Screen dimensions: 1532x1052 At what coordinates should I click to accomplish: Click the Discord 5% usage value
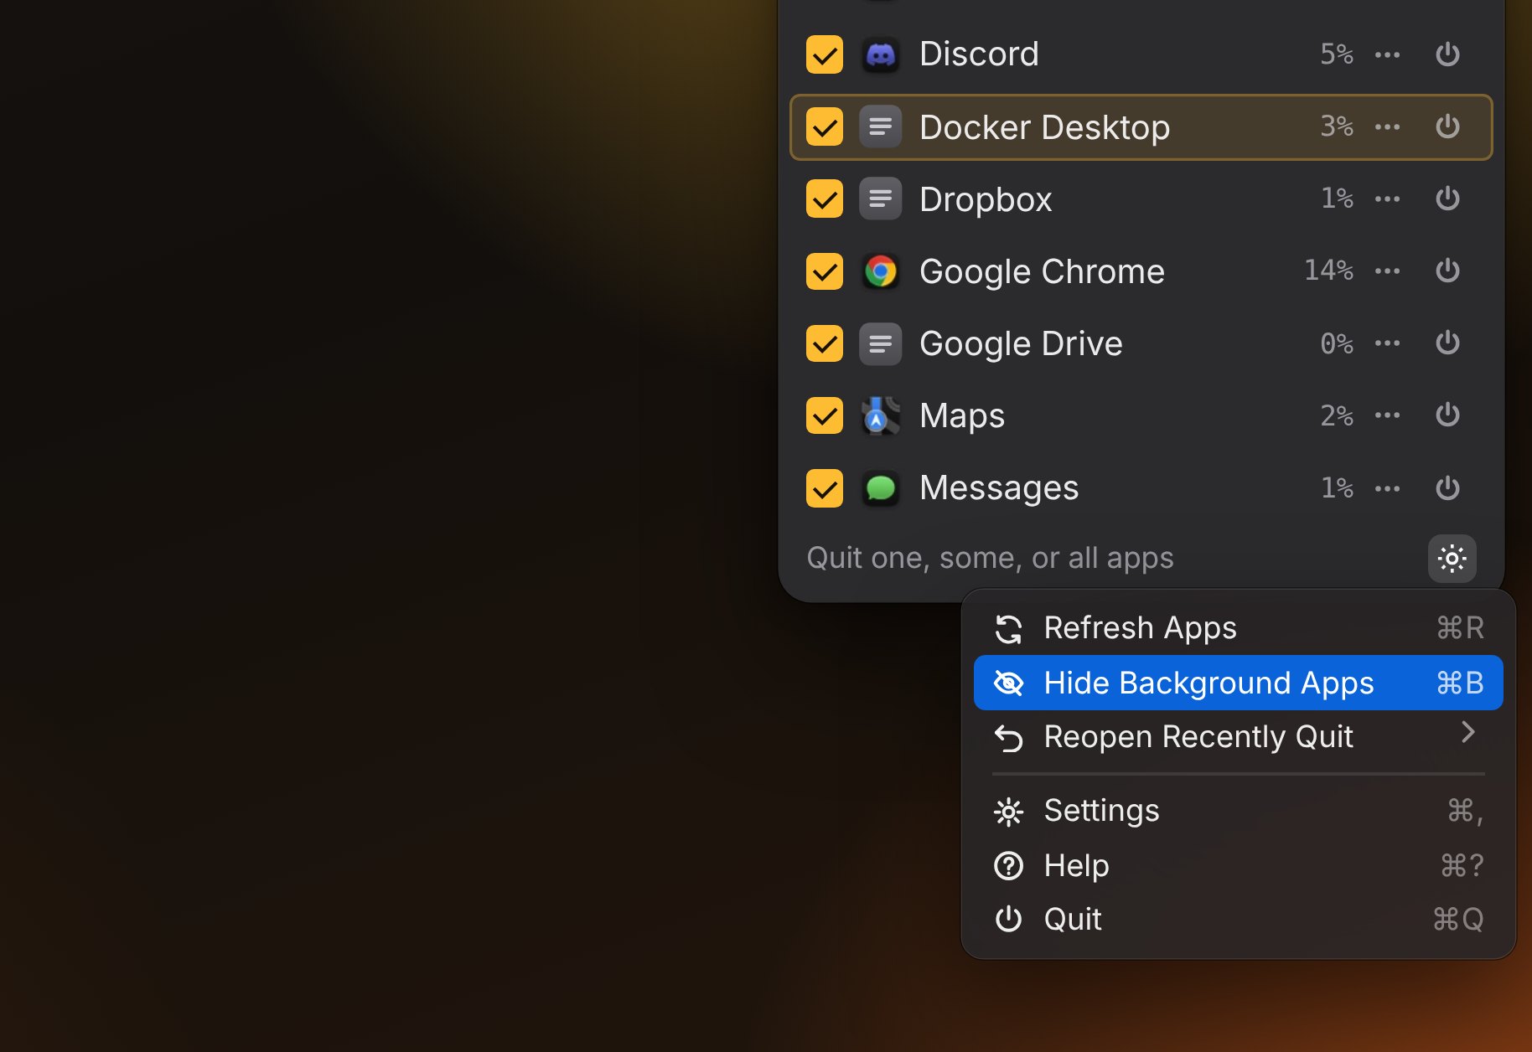pos(1337,54)
